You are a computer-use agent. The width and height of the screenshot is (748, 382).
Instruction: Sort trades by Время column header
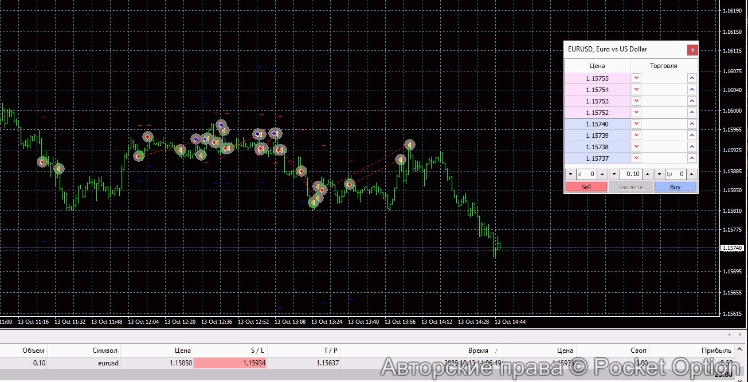[478, 351]
